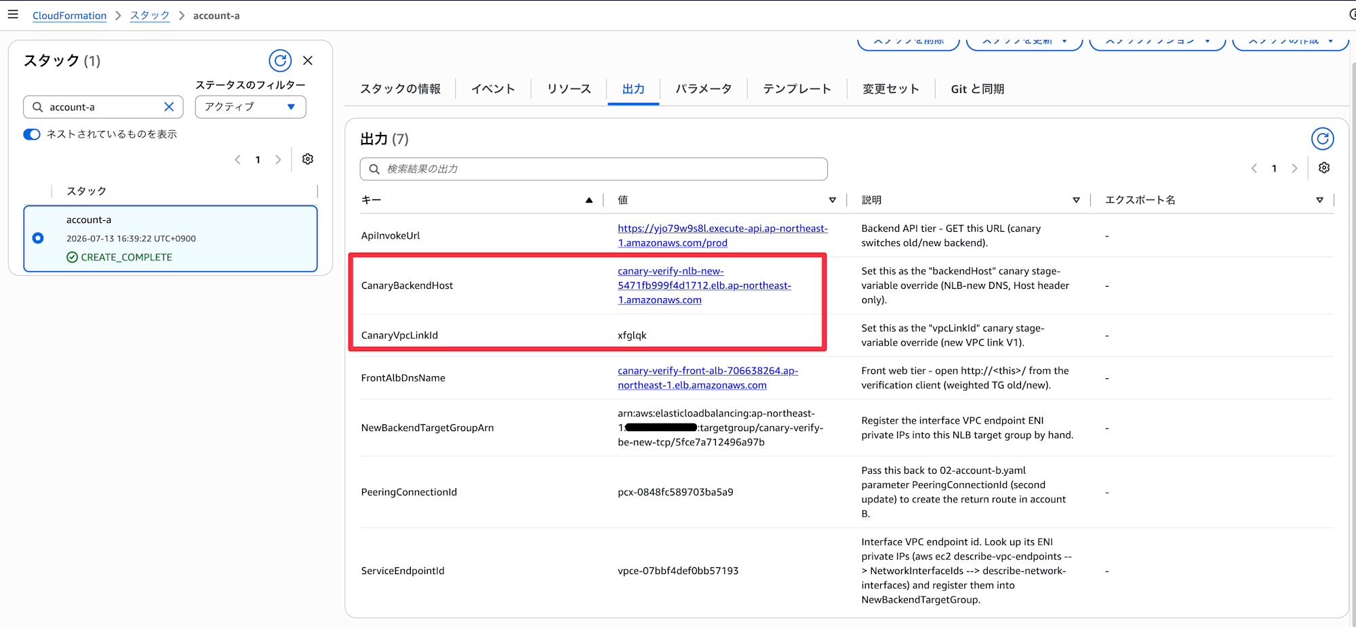Open outputs table settings gear
Viewport: 1356px width, 627px height.
tap(1324, 167)
